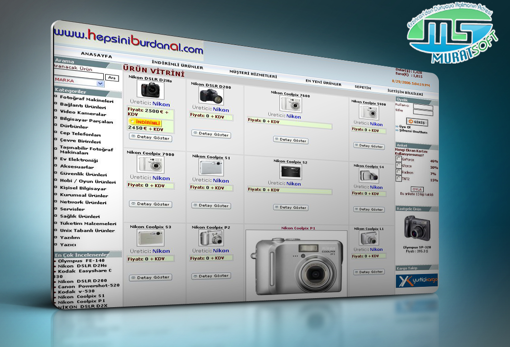Open the Yurtiçi Kargo tracking logo
Screen dimensions: 510x347
(x=417, y=281)
